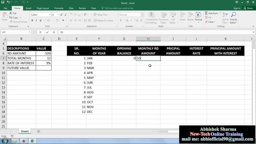This screenshot has width=256, height=144.
Task: Switch to the Data tab
Action: pos(71,8)
